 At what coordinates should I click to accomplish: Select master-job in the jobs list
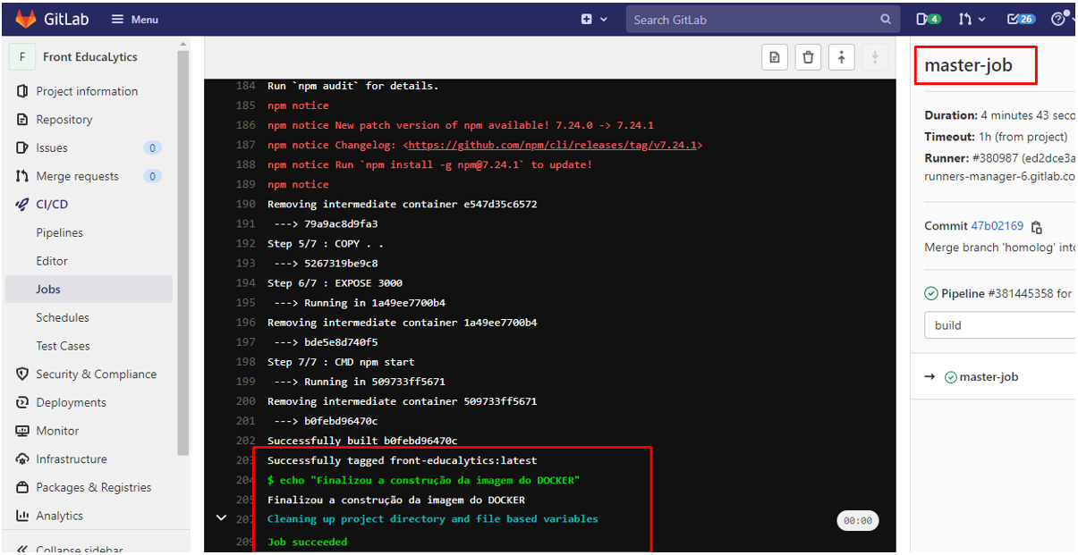(989, 377)
